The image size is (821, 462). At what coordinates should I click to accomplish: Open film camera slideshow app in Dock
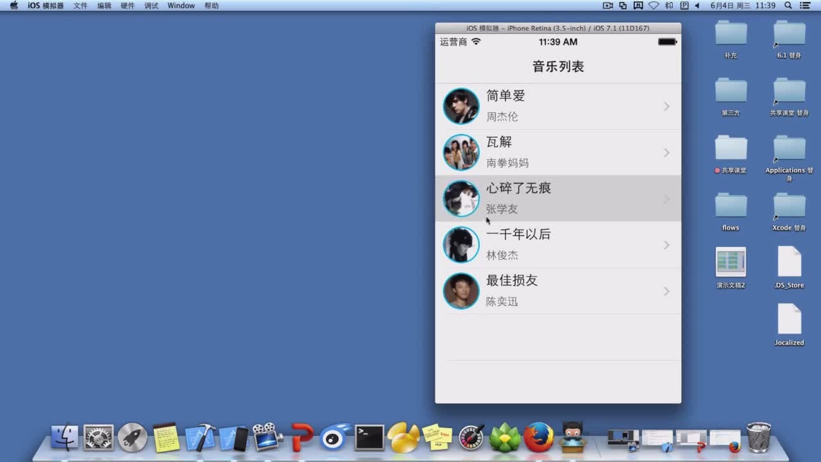tap(267, 437)
